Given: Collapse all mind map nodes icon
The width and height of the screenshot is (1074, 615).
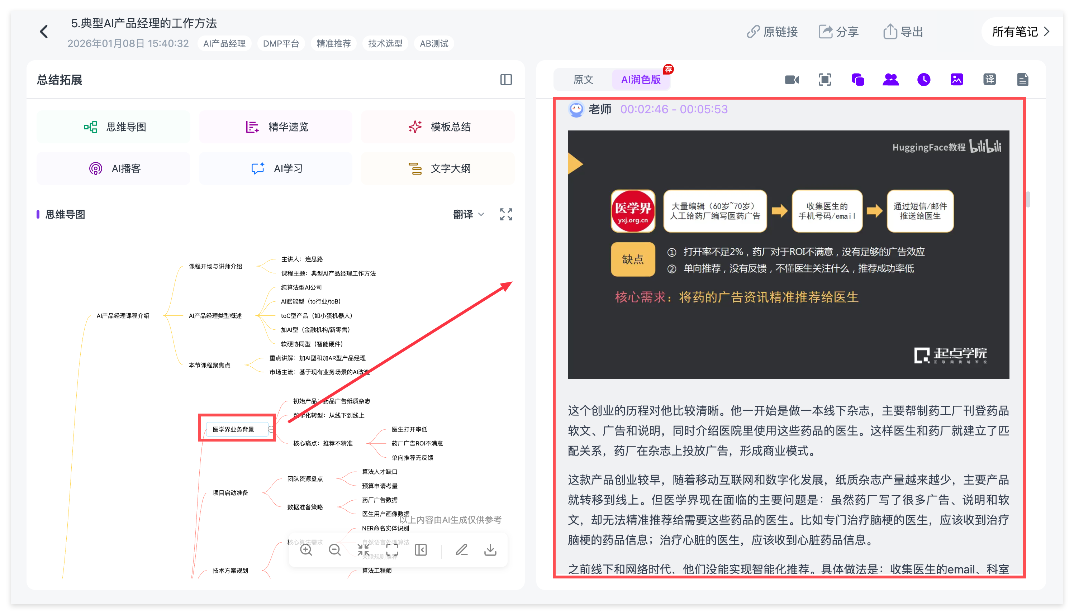Looking at the screenshot, I should (363, 549).
